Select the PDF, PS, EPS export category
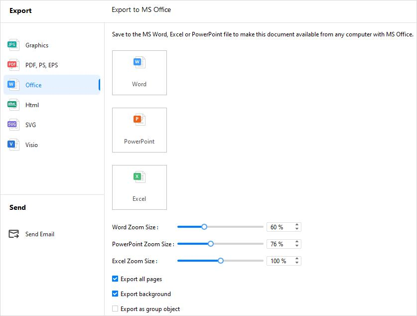This screenshot has width=417, height=316. click(52, 65)
